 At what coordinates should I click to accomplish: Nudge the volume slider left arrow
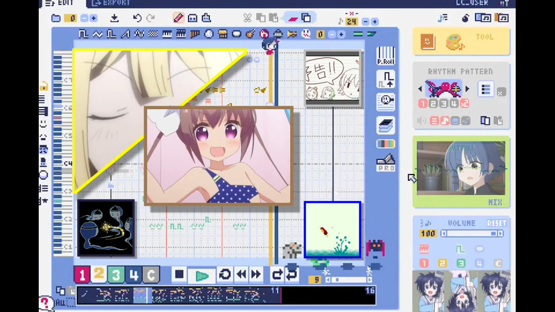click(444, 233)
